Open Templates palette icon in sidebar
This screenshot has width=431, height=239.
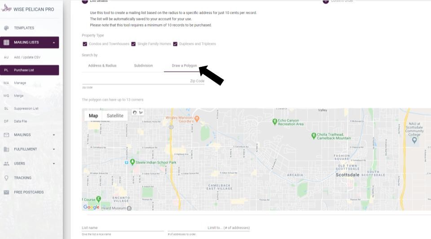click(x=6, y=28)
